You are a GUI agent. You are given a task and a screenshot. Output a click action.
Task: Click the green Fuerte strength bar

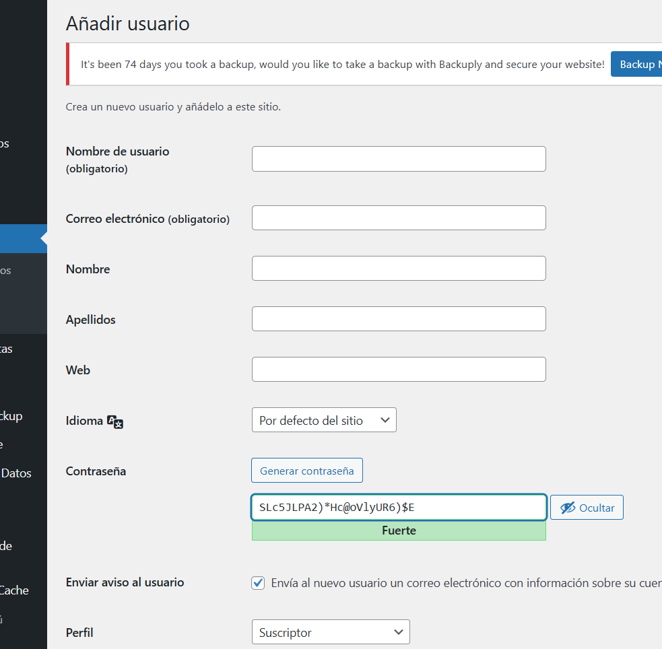(x=399, y=531)
